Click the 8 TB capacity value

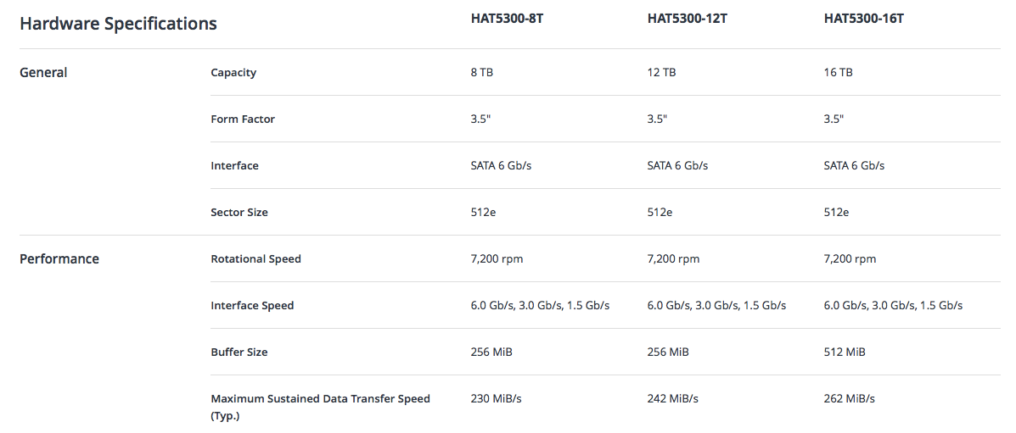click(481, 73)
